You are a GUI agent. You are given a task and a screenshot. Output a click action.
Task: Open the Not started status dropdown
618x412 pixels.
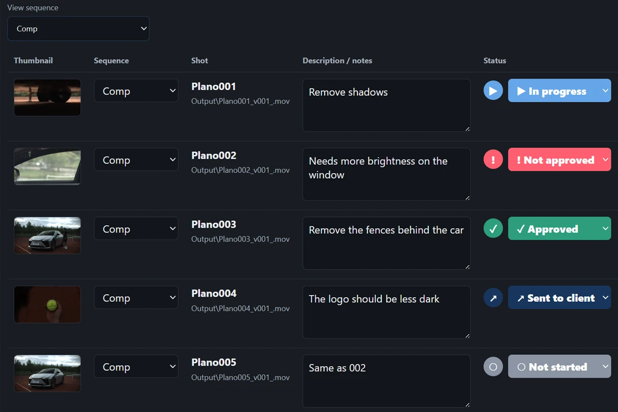tap(559, 367)
